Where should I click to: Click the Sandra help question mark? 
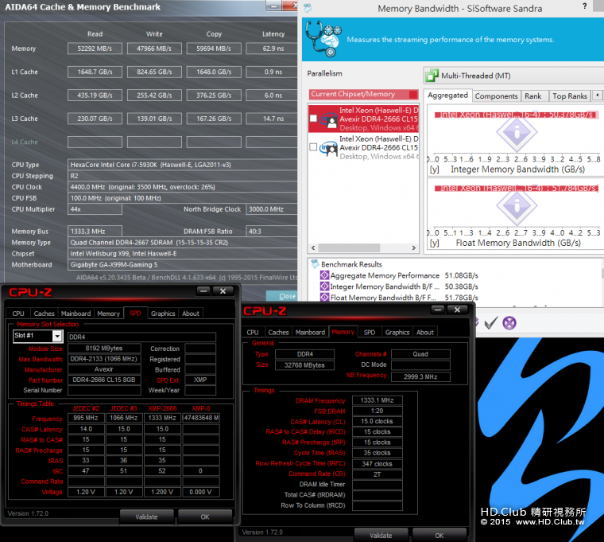coord(585,6)
